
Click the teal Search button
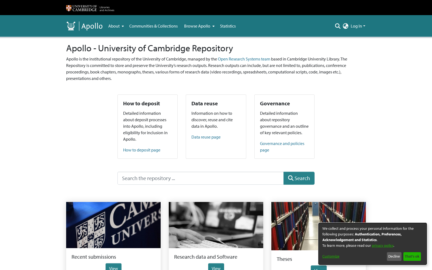299,178
